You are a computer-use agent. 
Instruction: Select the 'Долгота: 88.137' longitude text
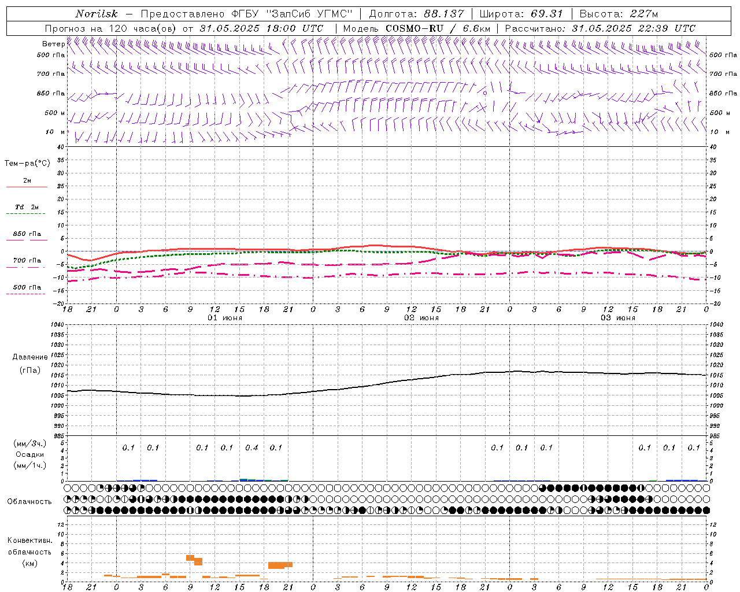[416, 14]
